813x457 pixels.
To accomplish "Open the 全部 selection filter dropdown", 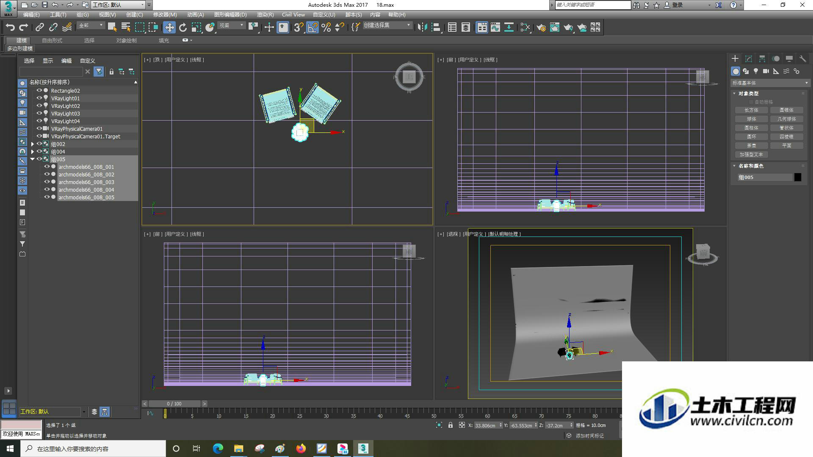I will click(x=91, y=25).
